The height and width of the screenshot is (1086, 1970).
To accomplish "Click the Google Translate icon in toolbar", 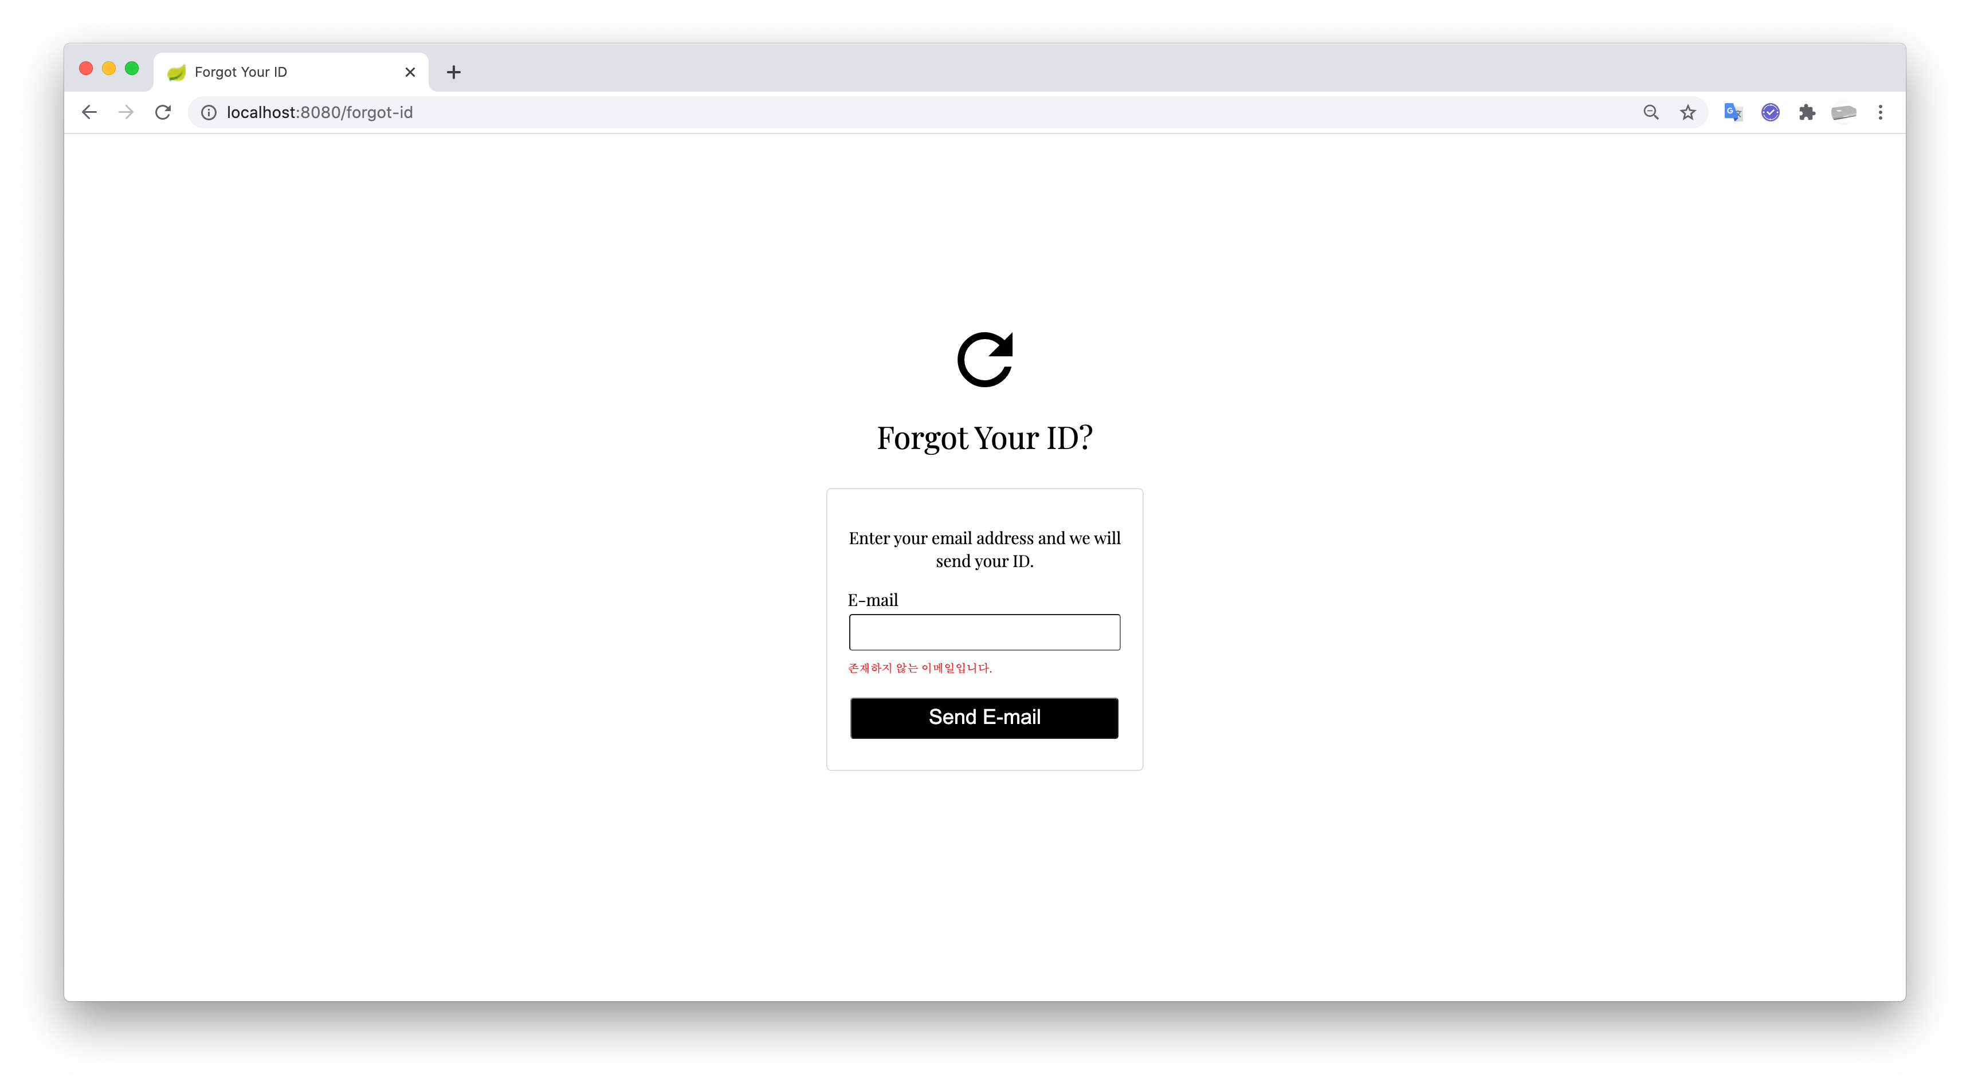I will pyautogui.click(x=1733, y=111).
